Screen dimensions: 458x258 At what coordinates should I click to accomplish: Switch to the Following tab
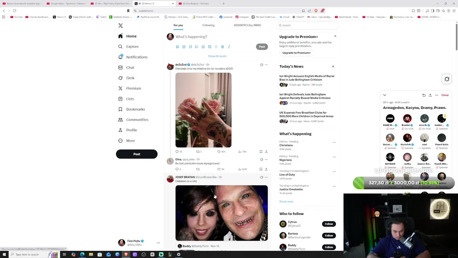tap(208, 25)
